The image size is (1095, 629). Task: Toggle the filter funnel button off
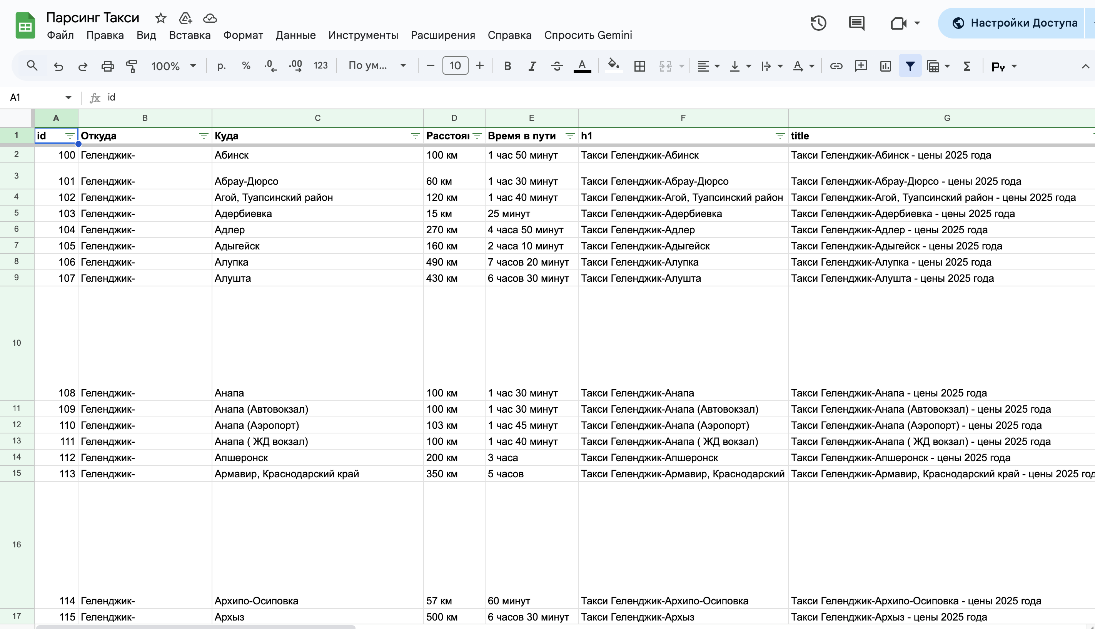pyautogui.click(x=910, y=66)
